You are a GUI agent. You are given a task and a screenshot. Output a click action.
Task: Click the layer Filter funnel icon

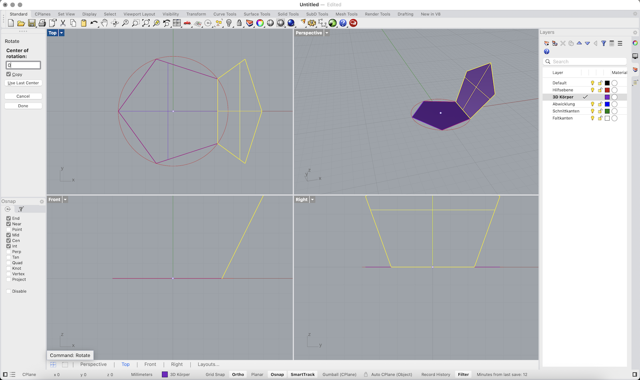604,43
